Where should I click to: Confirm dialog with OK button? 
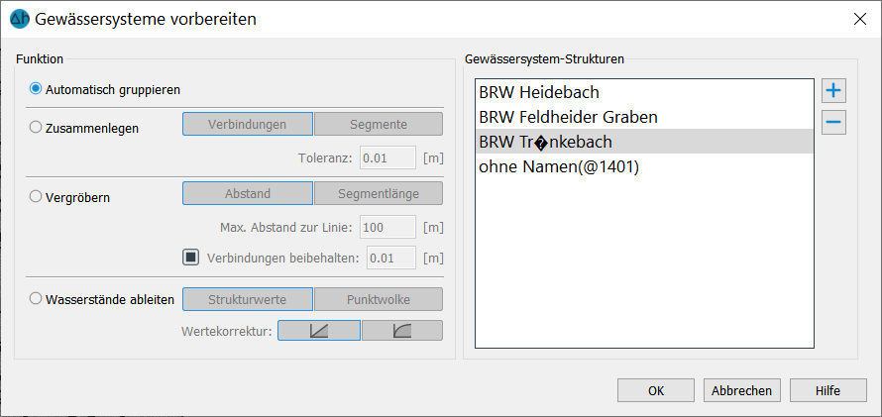tap(656, 390)
